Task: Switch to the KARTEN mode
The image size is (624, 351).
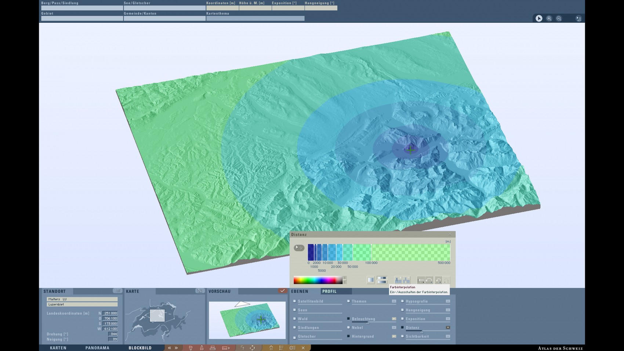Action: pyautogui.click(x=58, y=348)
